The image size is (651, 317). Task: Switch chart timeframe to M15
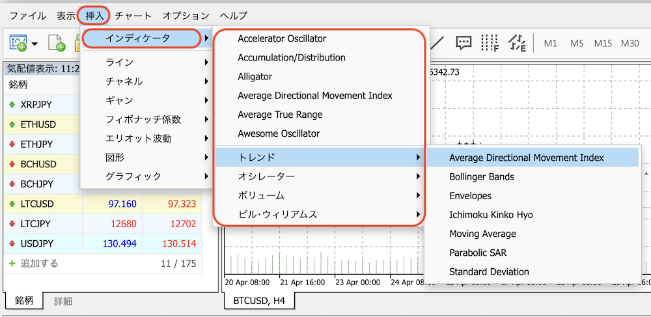(603, 43)
